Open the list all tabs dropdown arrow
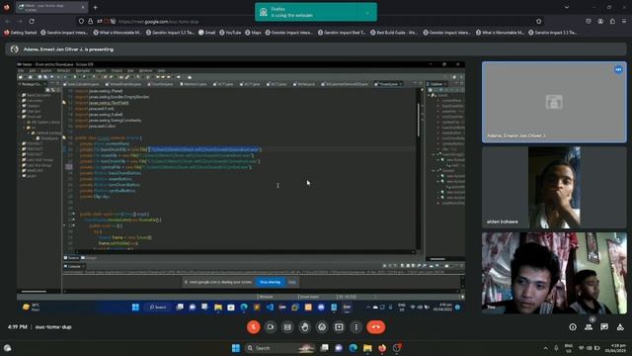 point(567,7)
